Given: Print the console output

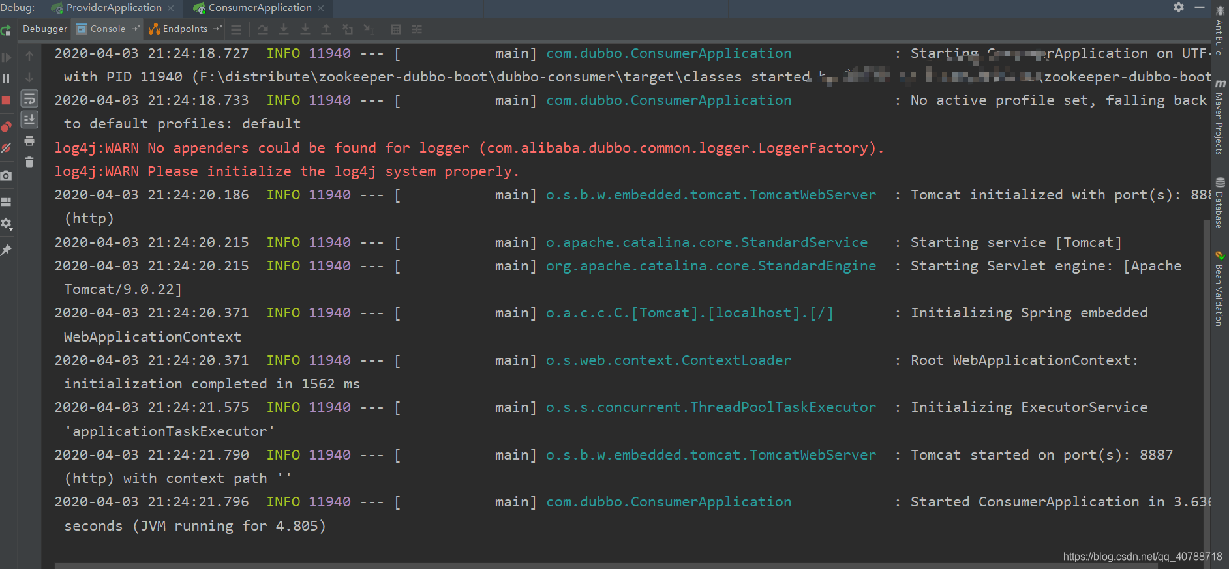Looking at the screenshot, I should click(29, 141).
